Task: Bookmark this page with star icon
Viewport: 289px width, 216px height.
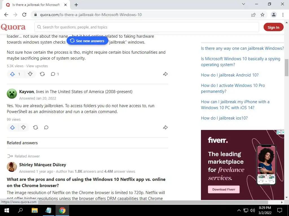Action: click(x=262, y=15)
